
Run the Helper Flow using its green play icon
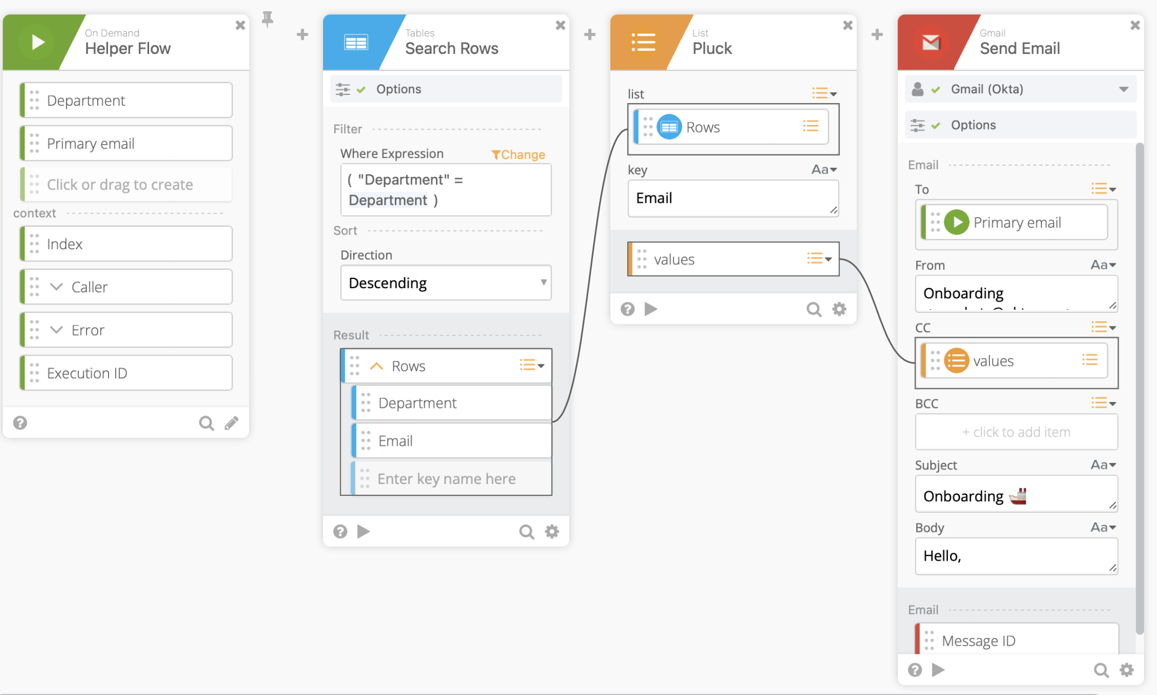[36, 42]
